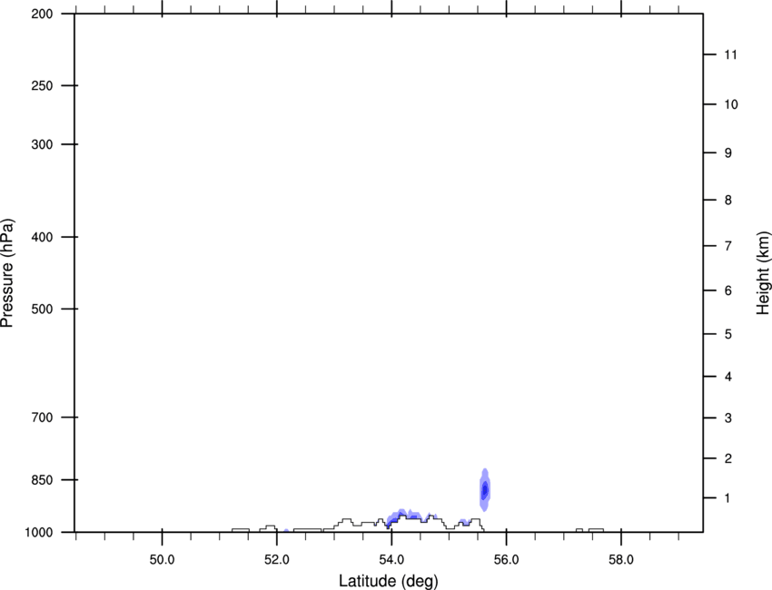Select the 11 km height tick label
772x590 pixels.
coord(730,54)
